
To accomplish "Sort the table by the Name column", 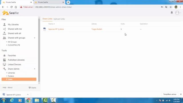I will click(51, 24).
